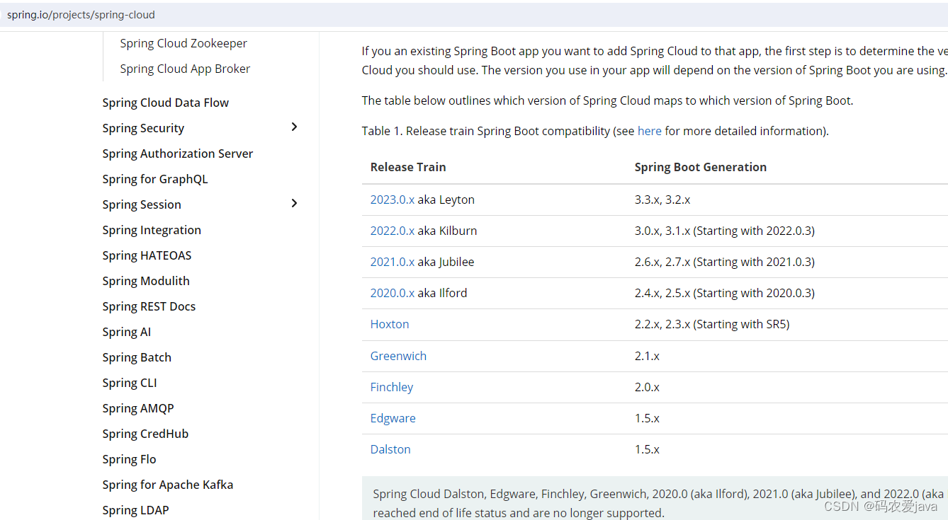Select Spring CredHub in sidebar
This screenshot has height=520, width=948.
[145, 434]
